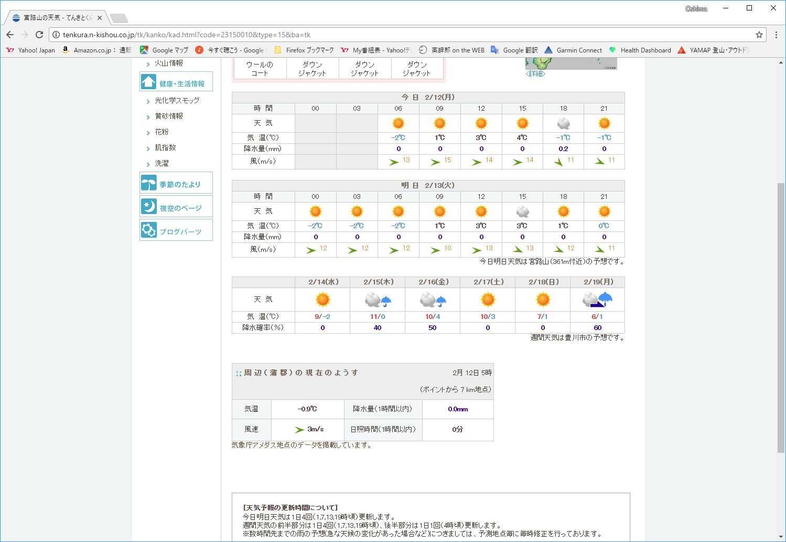Expand the 光化学スモッグ sidebar item
The width and height of the screenshot is (786, 542).
pos(177,100)
